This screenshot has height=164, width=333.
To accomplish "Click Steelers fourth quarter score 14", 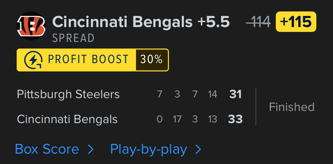I will (x=212, y=94).
